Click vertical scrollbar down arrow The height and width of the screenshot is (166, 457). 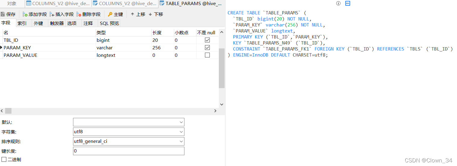coord(222,104)
